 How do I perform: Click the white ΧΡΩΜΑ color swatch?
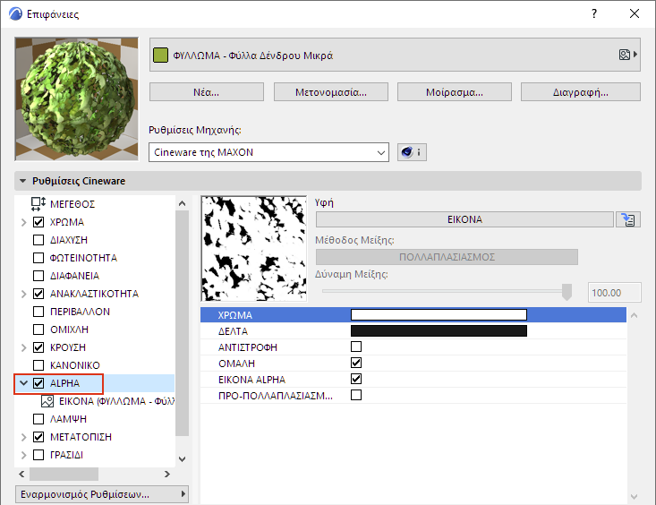(x=439, y=314)
